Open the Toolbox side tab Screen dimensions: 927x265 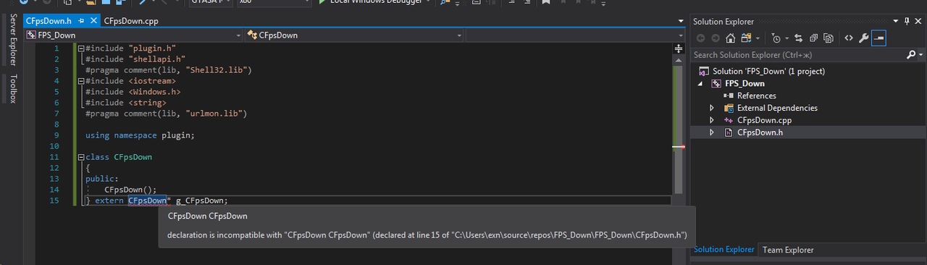[x=12, y=88]
